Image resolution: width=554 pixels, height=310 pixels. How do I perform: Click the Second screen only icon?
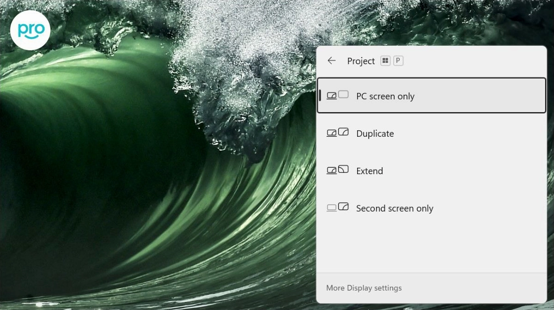(x=337, y=207)
